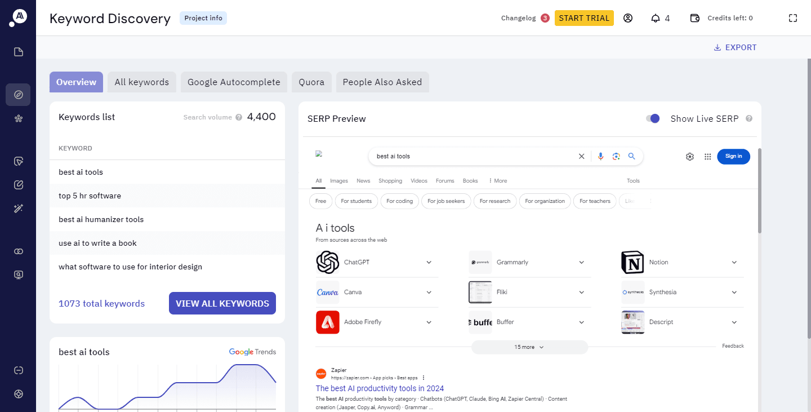811x412 pixels.
Task: Select keyword 'best ai humanizer tools'
Action: click(167, 219)
